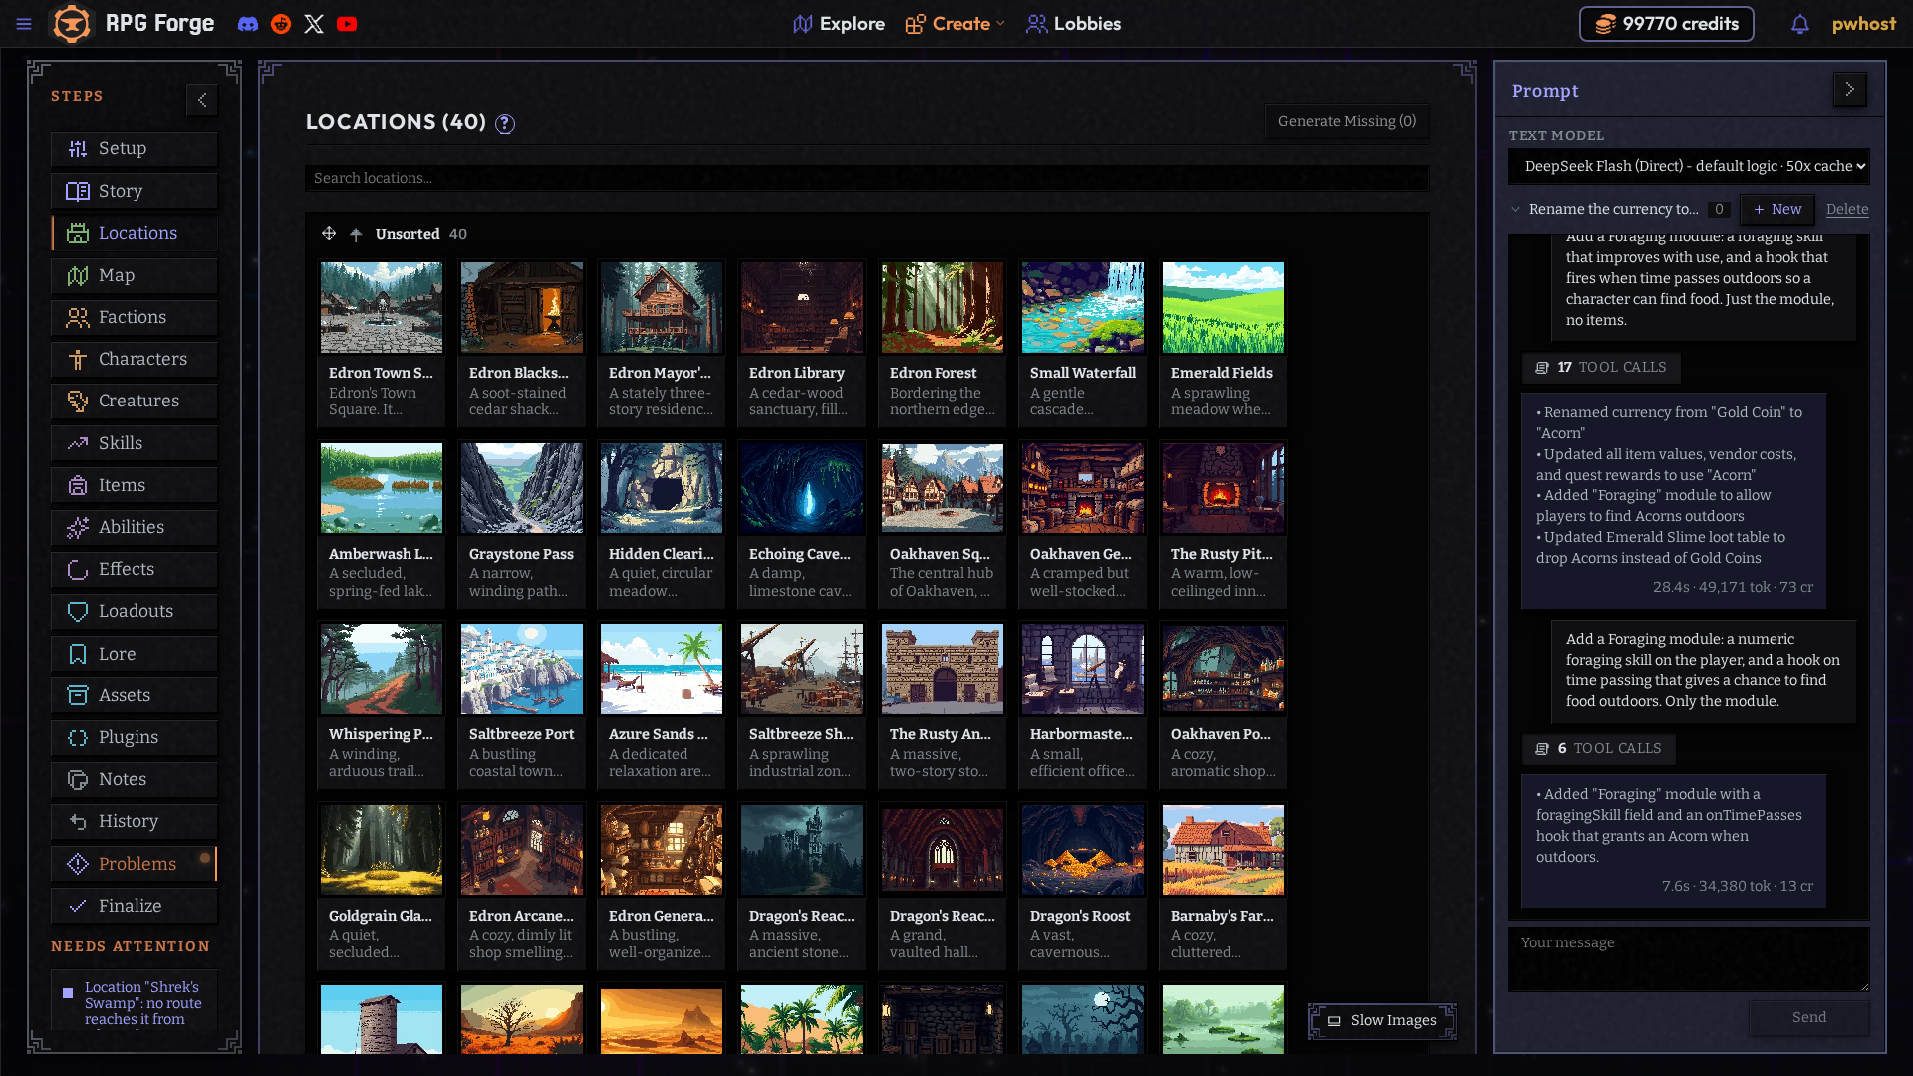Click the notifications bell icon

click(x=1799, y=24)
